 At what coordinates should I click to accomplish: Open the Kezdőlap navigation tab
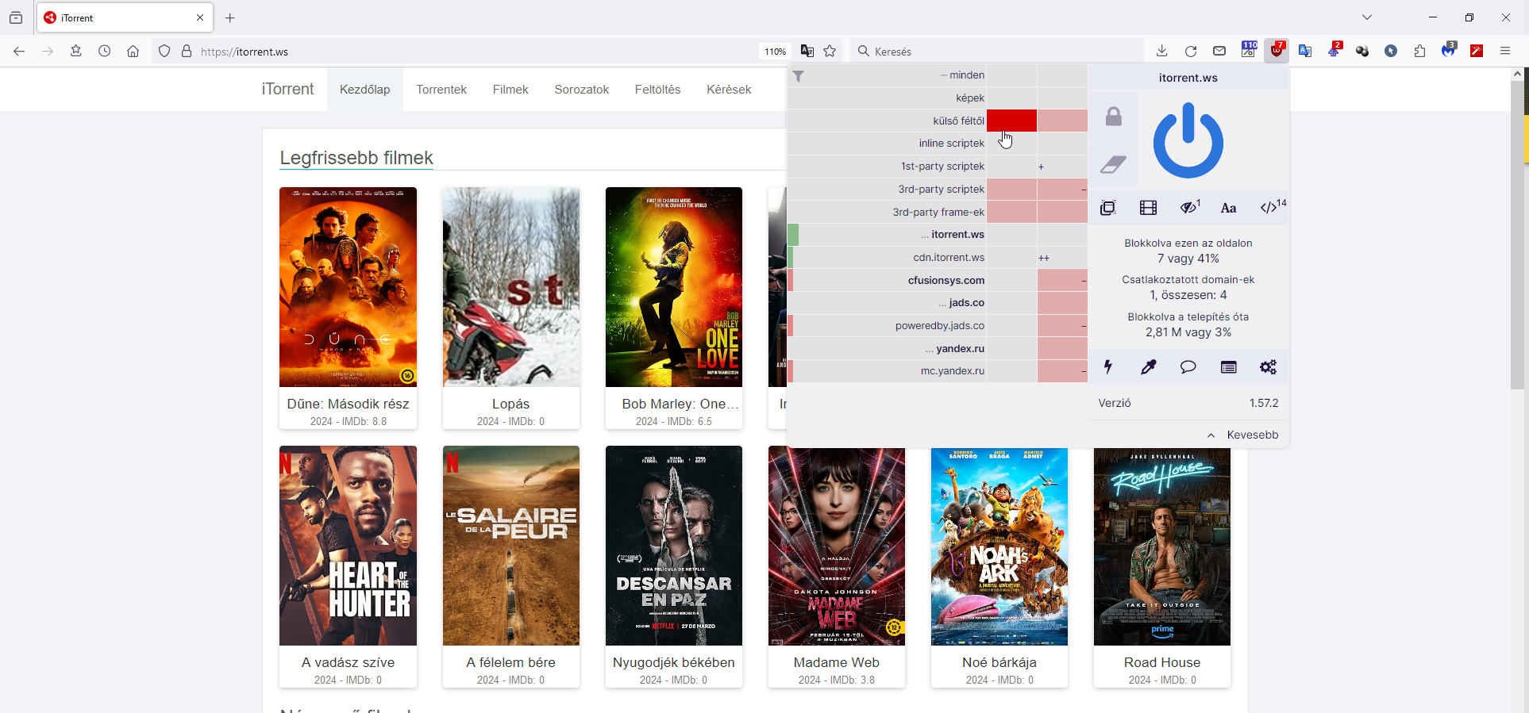pos(365,90)
